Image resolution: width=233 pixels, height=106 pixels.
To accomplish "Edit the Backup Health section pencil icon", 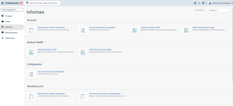I will point(46,42).
